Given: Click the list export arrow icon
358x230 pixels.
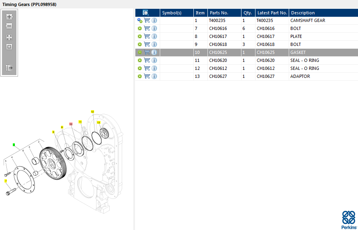Looking at the screenshot, I should click(9, 68).
